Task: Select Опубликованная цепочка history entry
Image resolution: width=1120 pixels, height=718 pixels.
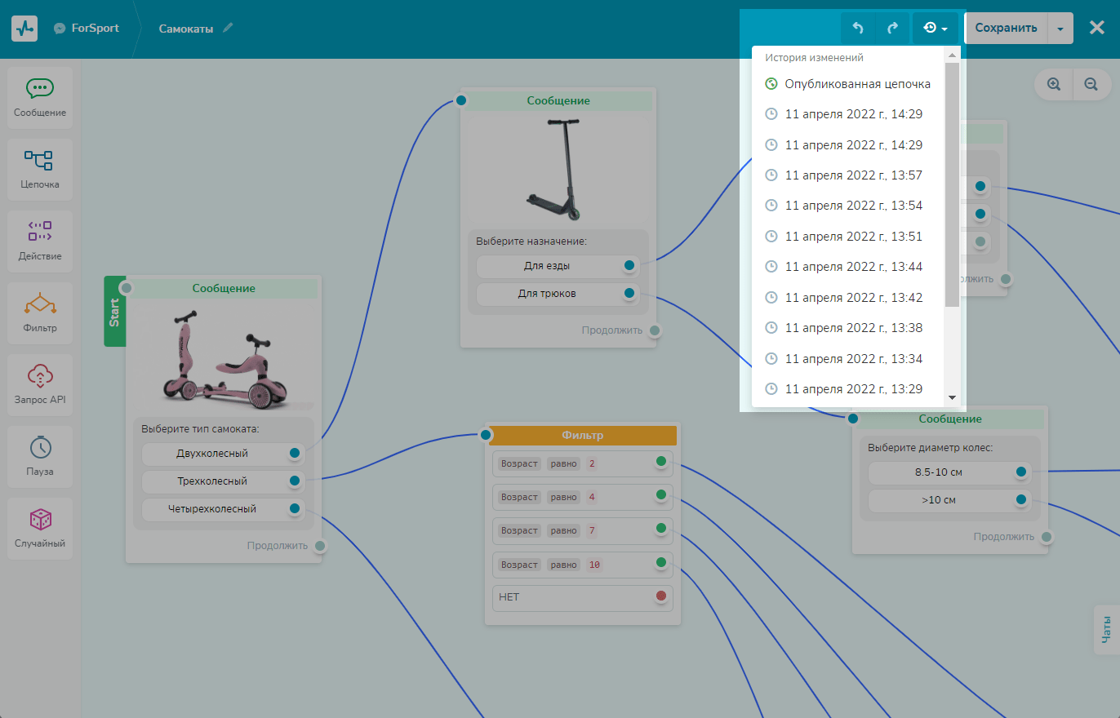Action: pos(856,84)
